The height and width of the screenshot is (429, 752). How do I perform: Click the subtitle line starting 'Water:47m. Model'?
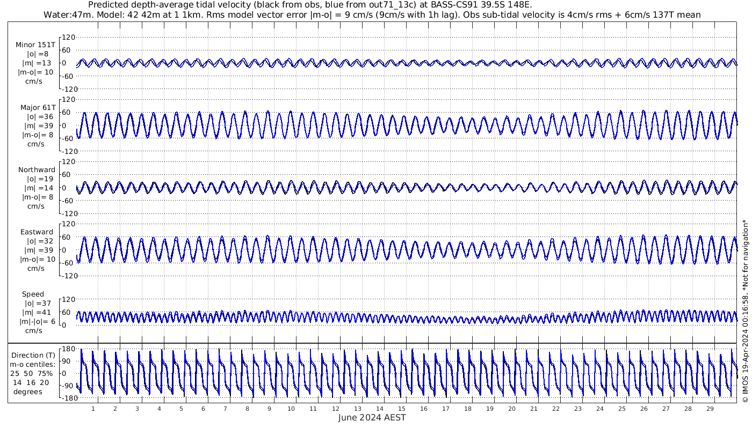372,14
